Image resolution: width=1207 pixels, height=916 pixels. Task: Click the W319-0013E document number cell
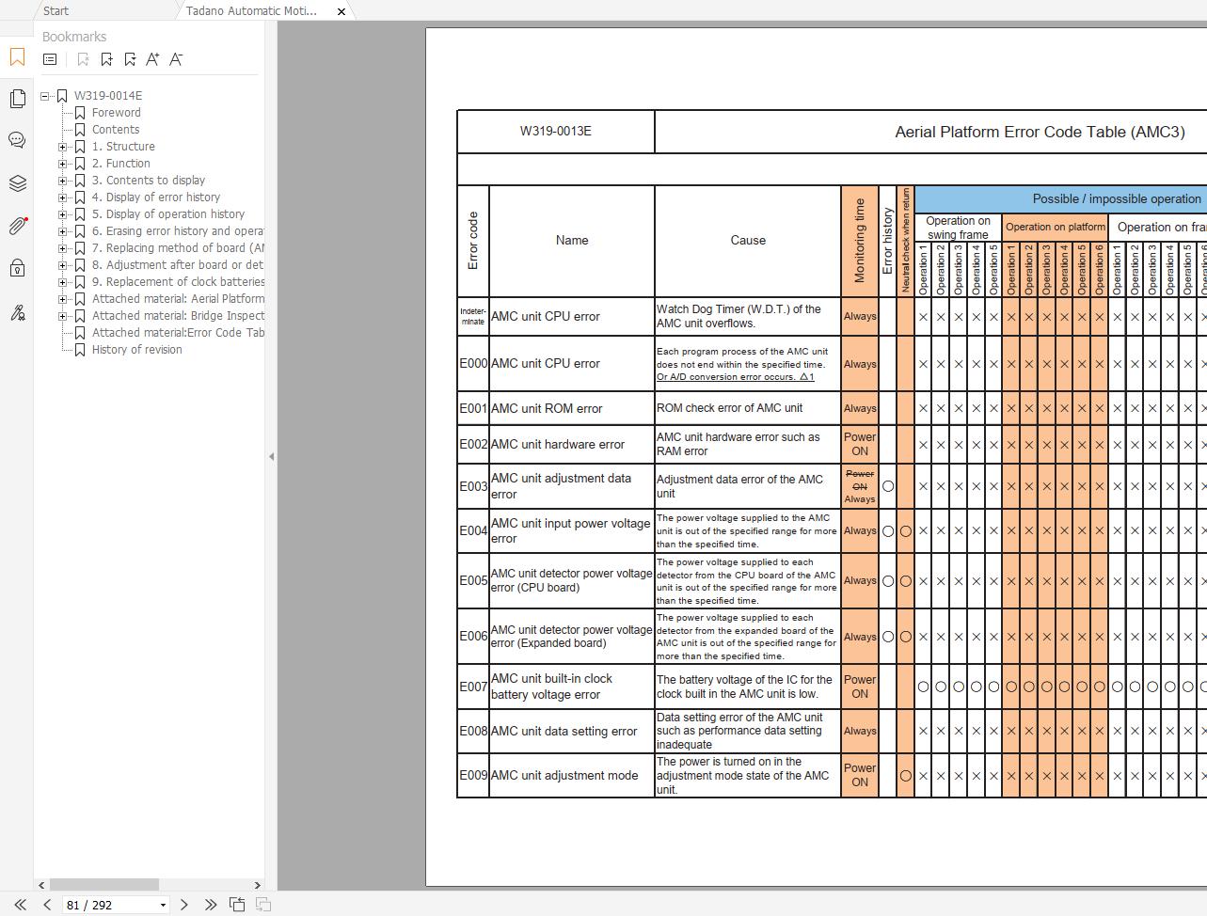pos(556,132)
